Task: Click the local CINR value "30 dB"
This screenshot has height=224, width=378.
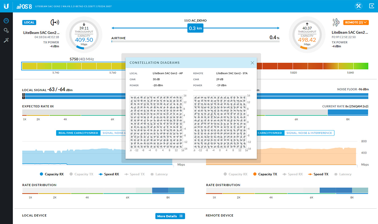Action: tap(157, 79)
